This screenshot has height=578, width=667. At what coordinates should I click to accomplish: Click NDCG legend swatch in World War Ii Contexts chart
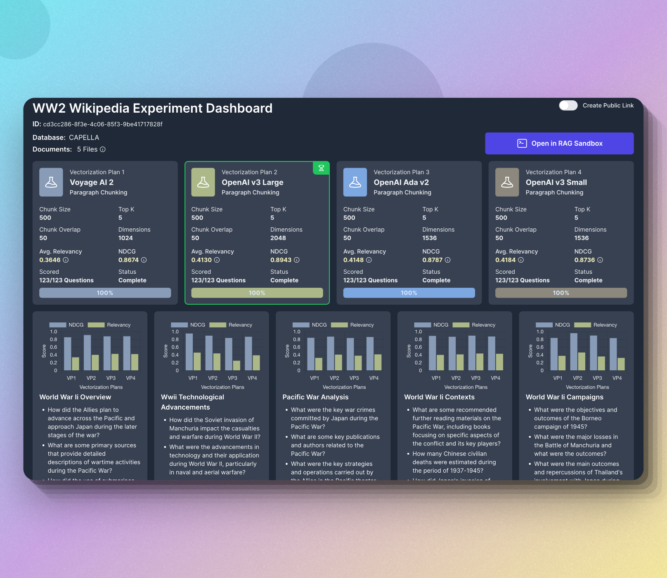[x=423, y=325]
